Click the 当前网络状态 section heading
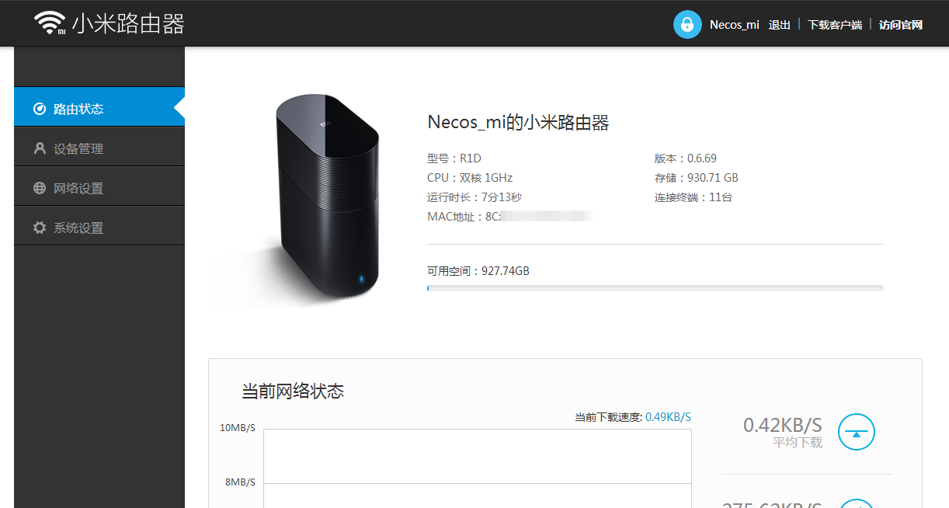Image resolution: width=949 pixels, height=508 pixels. pos(293,391)
